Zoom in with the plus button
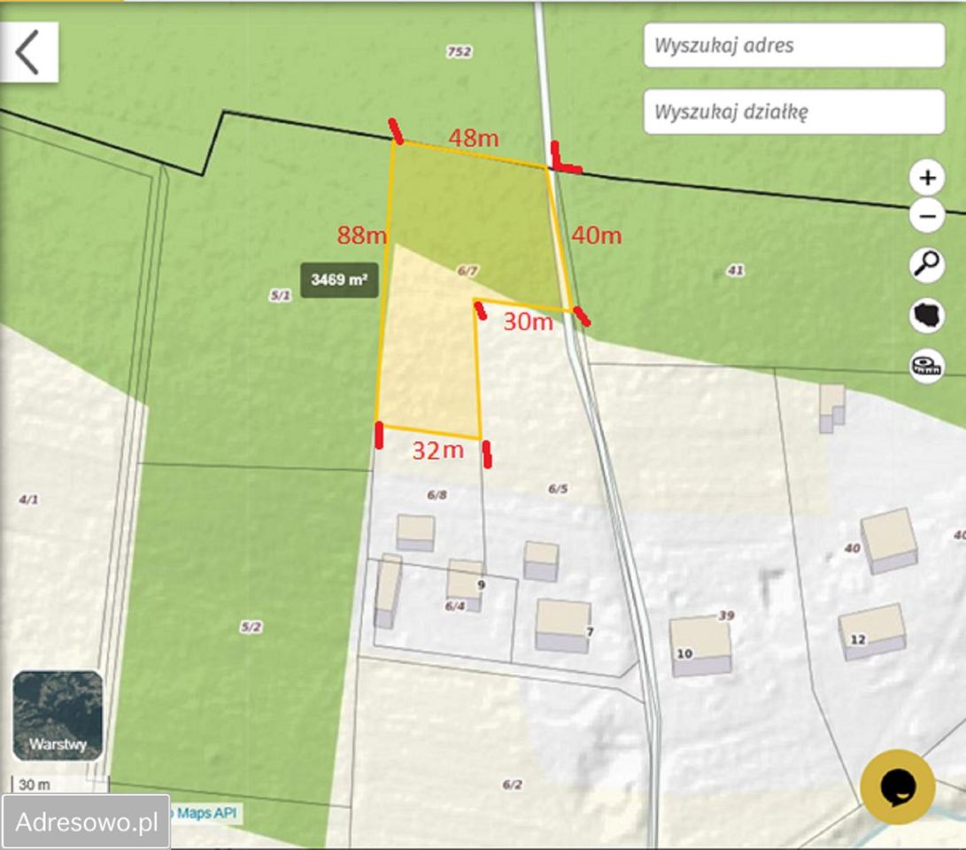Screen dimensions: 966x850 pos(927,178)
